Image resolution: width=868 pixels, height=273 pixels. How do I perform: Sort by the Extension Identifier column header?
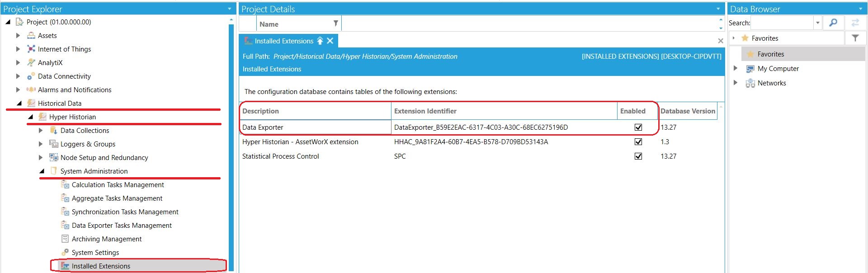tap(504, 111)
